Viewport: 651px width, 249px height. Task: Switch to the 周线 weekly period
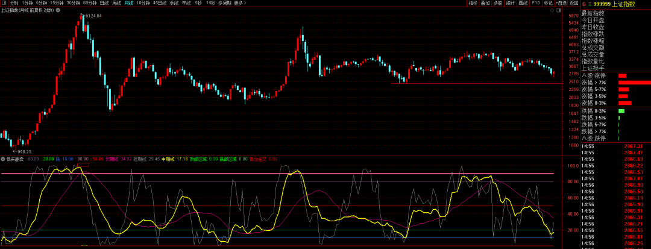click(116, 3)
